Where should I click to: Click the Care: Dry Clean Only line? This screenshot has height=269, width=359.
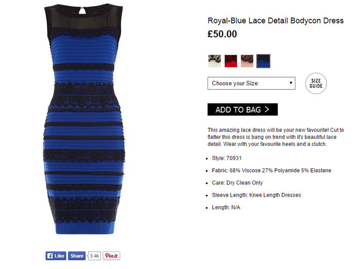coord(237,183)
